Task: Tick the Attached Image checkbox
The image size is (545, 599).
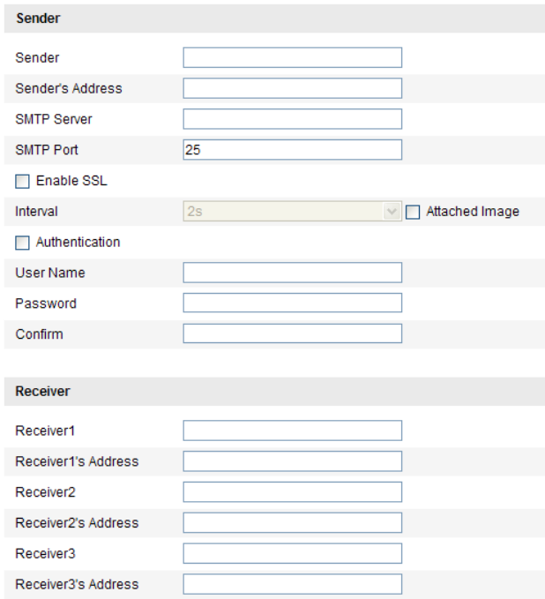Action: point(413,212)
